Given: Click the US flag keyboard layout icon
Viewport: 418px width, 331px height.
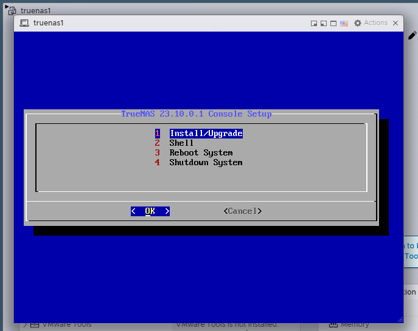Looking at the screenshot, I should [x=344, y=23].
